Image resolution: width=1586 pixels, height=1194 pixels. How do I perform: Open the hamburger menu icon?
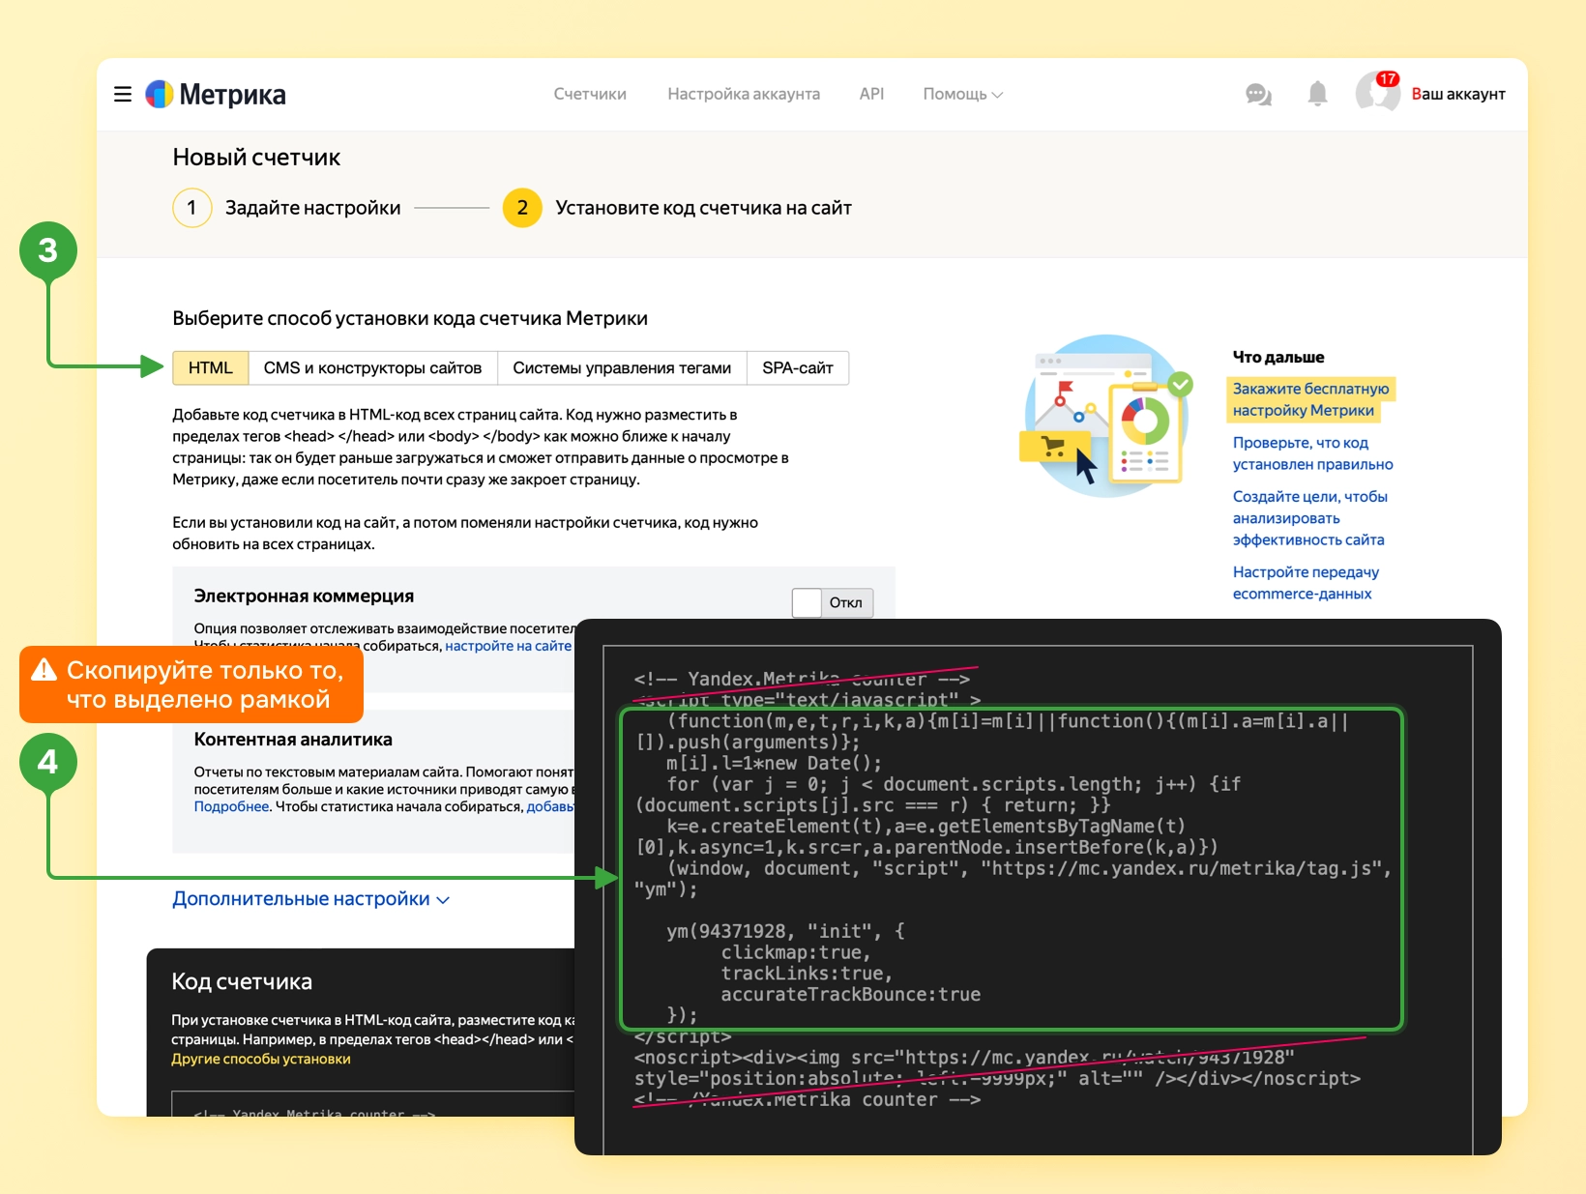[x=123, y=94]
